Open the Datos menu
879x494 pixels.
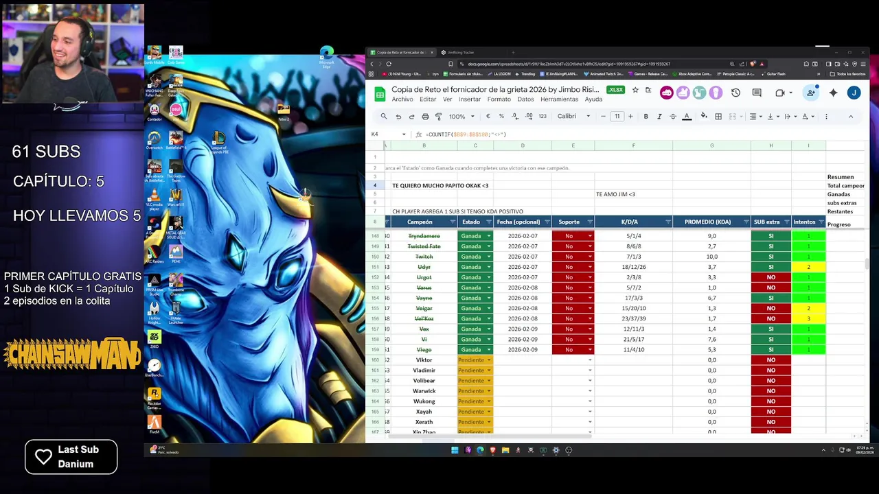point(525,99)
